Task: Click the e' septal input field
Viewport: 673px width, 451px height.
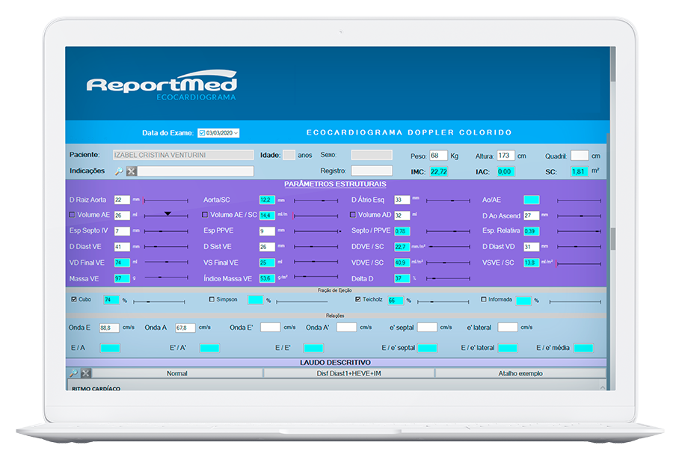Action: coord(427,328)
